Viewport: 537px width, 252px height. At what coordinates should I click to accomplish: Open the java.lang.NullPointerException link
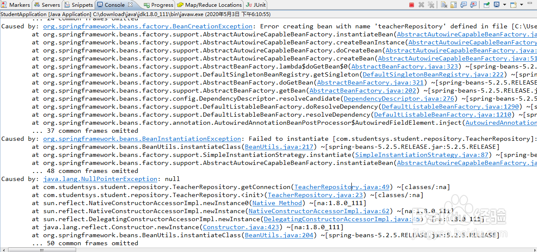100,179
